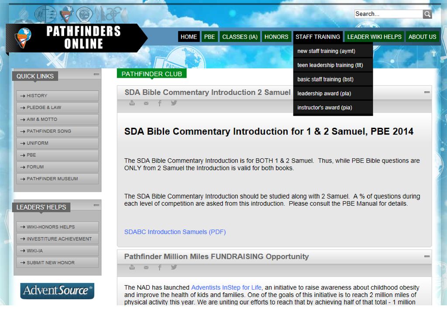This screenshot has height=335, width=447.
Task: Collapse the SDA Bible Commentary article
Action: point(427,92)
